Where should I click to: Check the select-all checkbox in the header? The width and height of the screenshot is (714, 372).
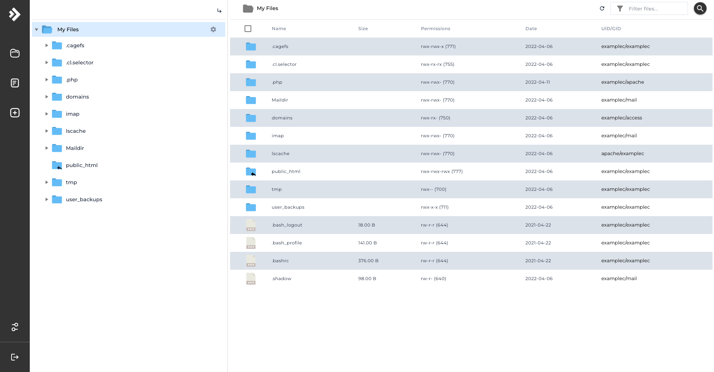[x=248, y=28]
